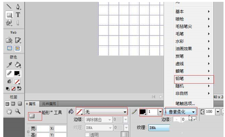
Task: Select the Rectangle tool in toolbox
Action: pyautogui.click(x=9, y=15)
